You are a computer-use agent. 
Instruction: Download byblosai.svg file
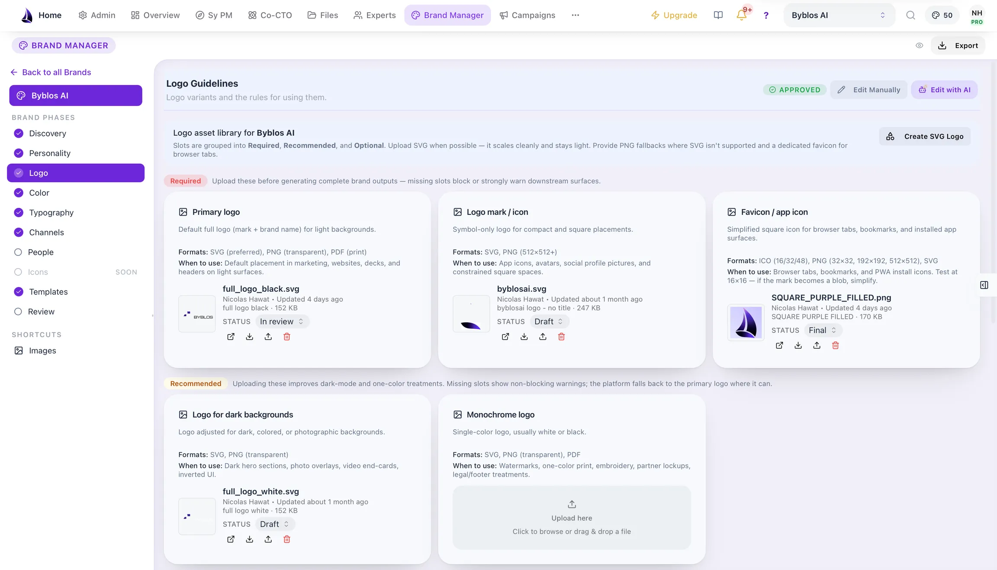(x=524, y=337)
